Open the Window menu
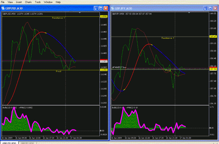The image size is (219, 144). pyautogui.click(x=48, y=2)
